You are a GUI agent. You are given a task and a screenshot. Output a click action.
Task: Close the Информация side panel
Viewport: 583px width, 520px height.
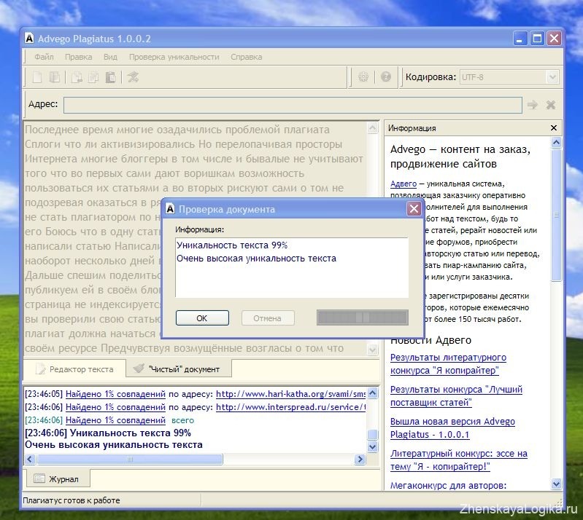(554, 127)
